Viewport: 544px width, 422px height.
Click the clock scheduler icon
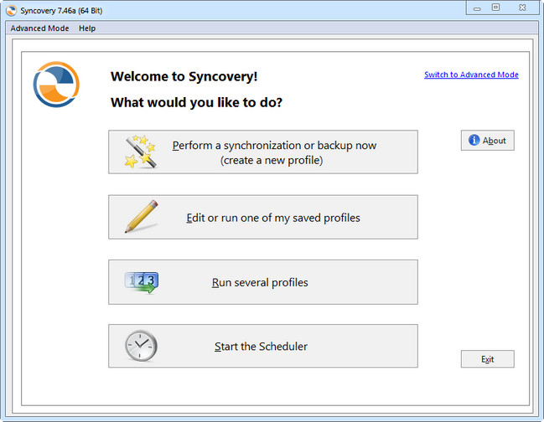(x=141, y=346)
